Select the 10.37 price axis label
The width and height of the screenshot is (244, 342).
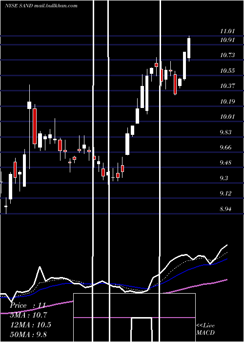coord(227,85)
